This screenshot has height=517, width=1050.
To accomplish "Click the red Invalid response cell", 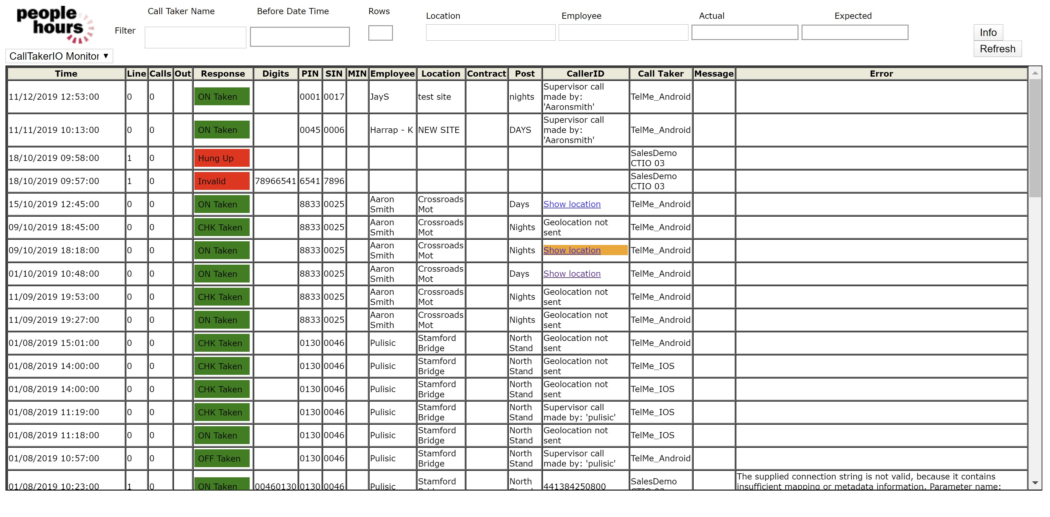I will tap(222, 181).
